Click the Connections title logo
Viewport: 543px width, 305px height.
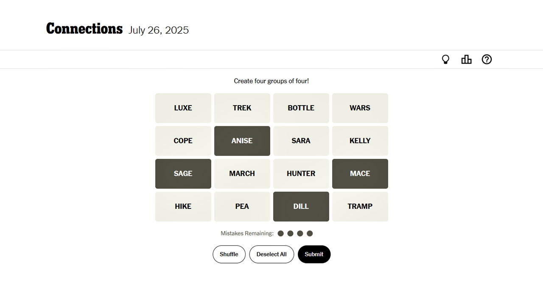[x=84, y=29]
